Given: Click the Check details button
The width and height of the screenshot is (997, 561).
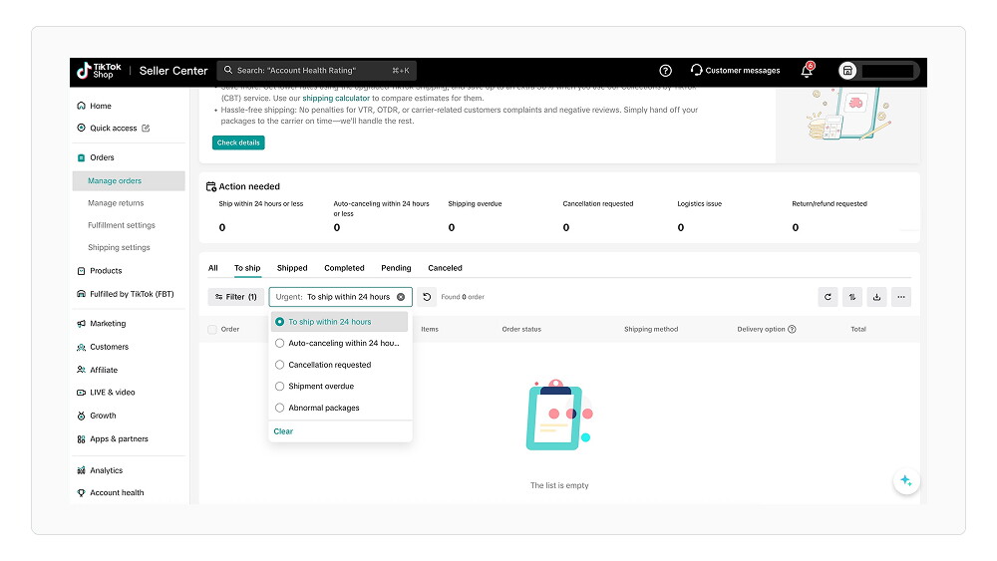Looking at the screenshot, I should [x=238, y=142].
